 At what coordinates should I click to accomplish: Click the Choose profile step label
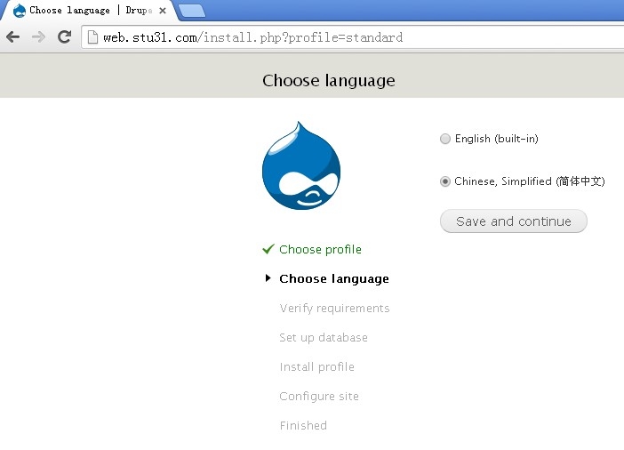point(320,249)
